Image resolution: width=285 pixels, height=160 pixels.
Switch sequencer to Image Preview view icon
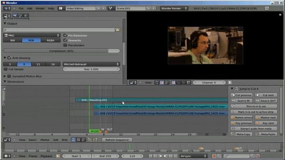click(x=78, y=140)
